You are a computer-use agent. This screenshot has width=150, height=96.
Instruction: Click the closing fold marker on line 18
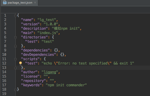pos(15,90)
